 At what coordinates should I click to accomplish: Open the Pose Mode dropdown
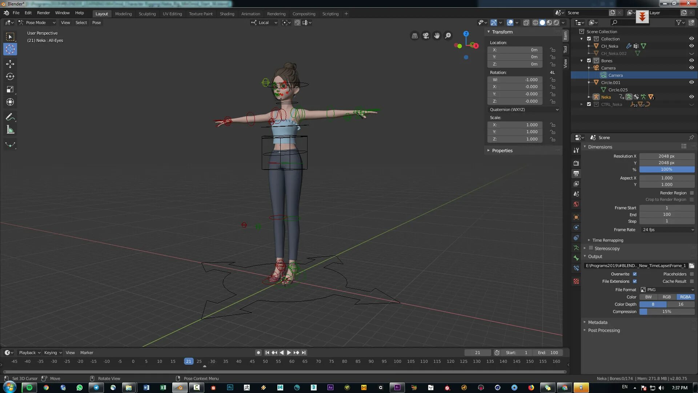click(36, 23)
